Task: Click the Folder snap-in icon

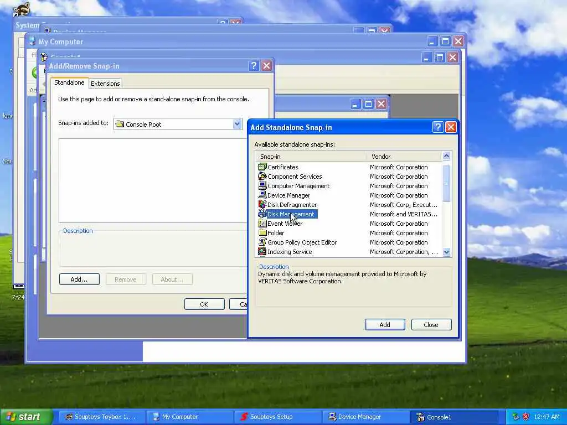Action: click(x=262, y=233)
